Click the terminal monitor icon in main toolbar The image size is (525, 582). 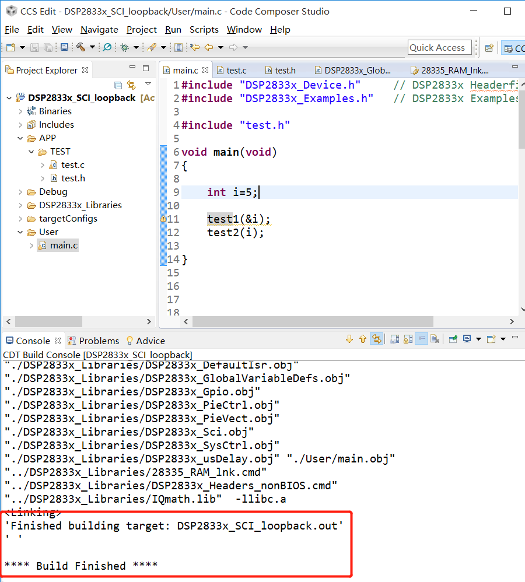pyautogui.click(x=64, y=47)
